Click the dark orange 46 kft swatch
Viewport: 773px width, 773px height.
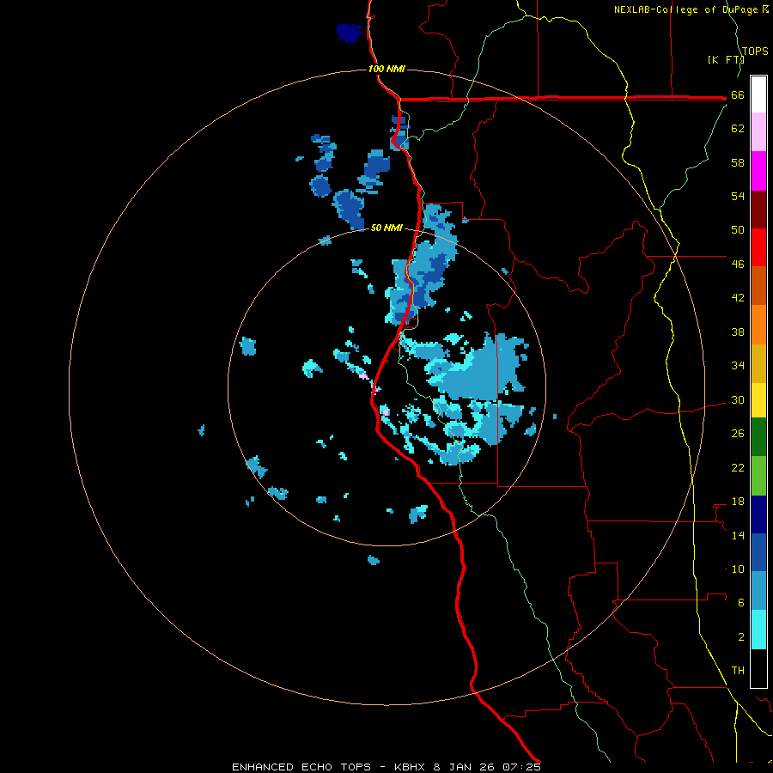pyautogui.click(x=758, y=286)
